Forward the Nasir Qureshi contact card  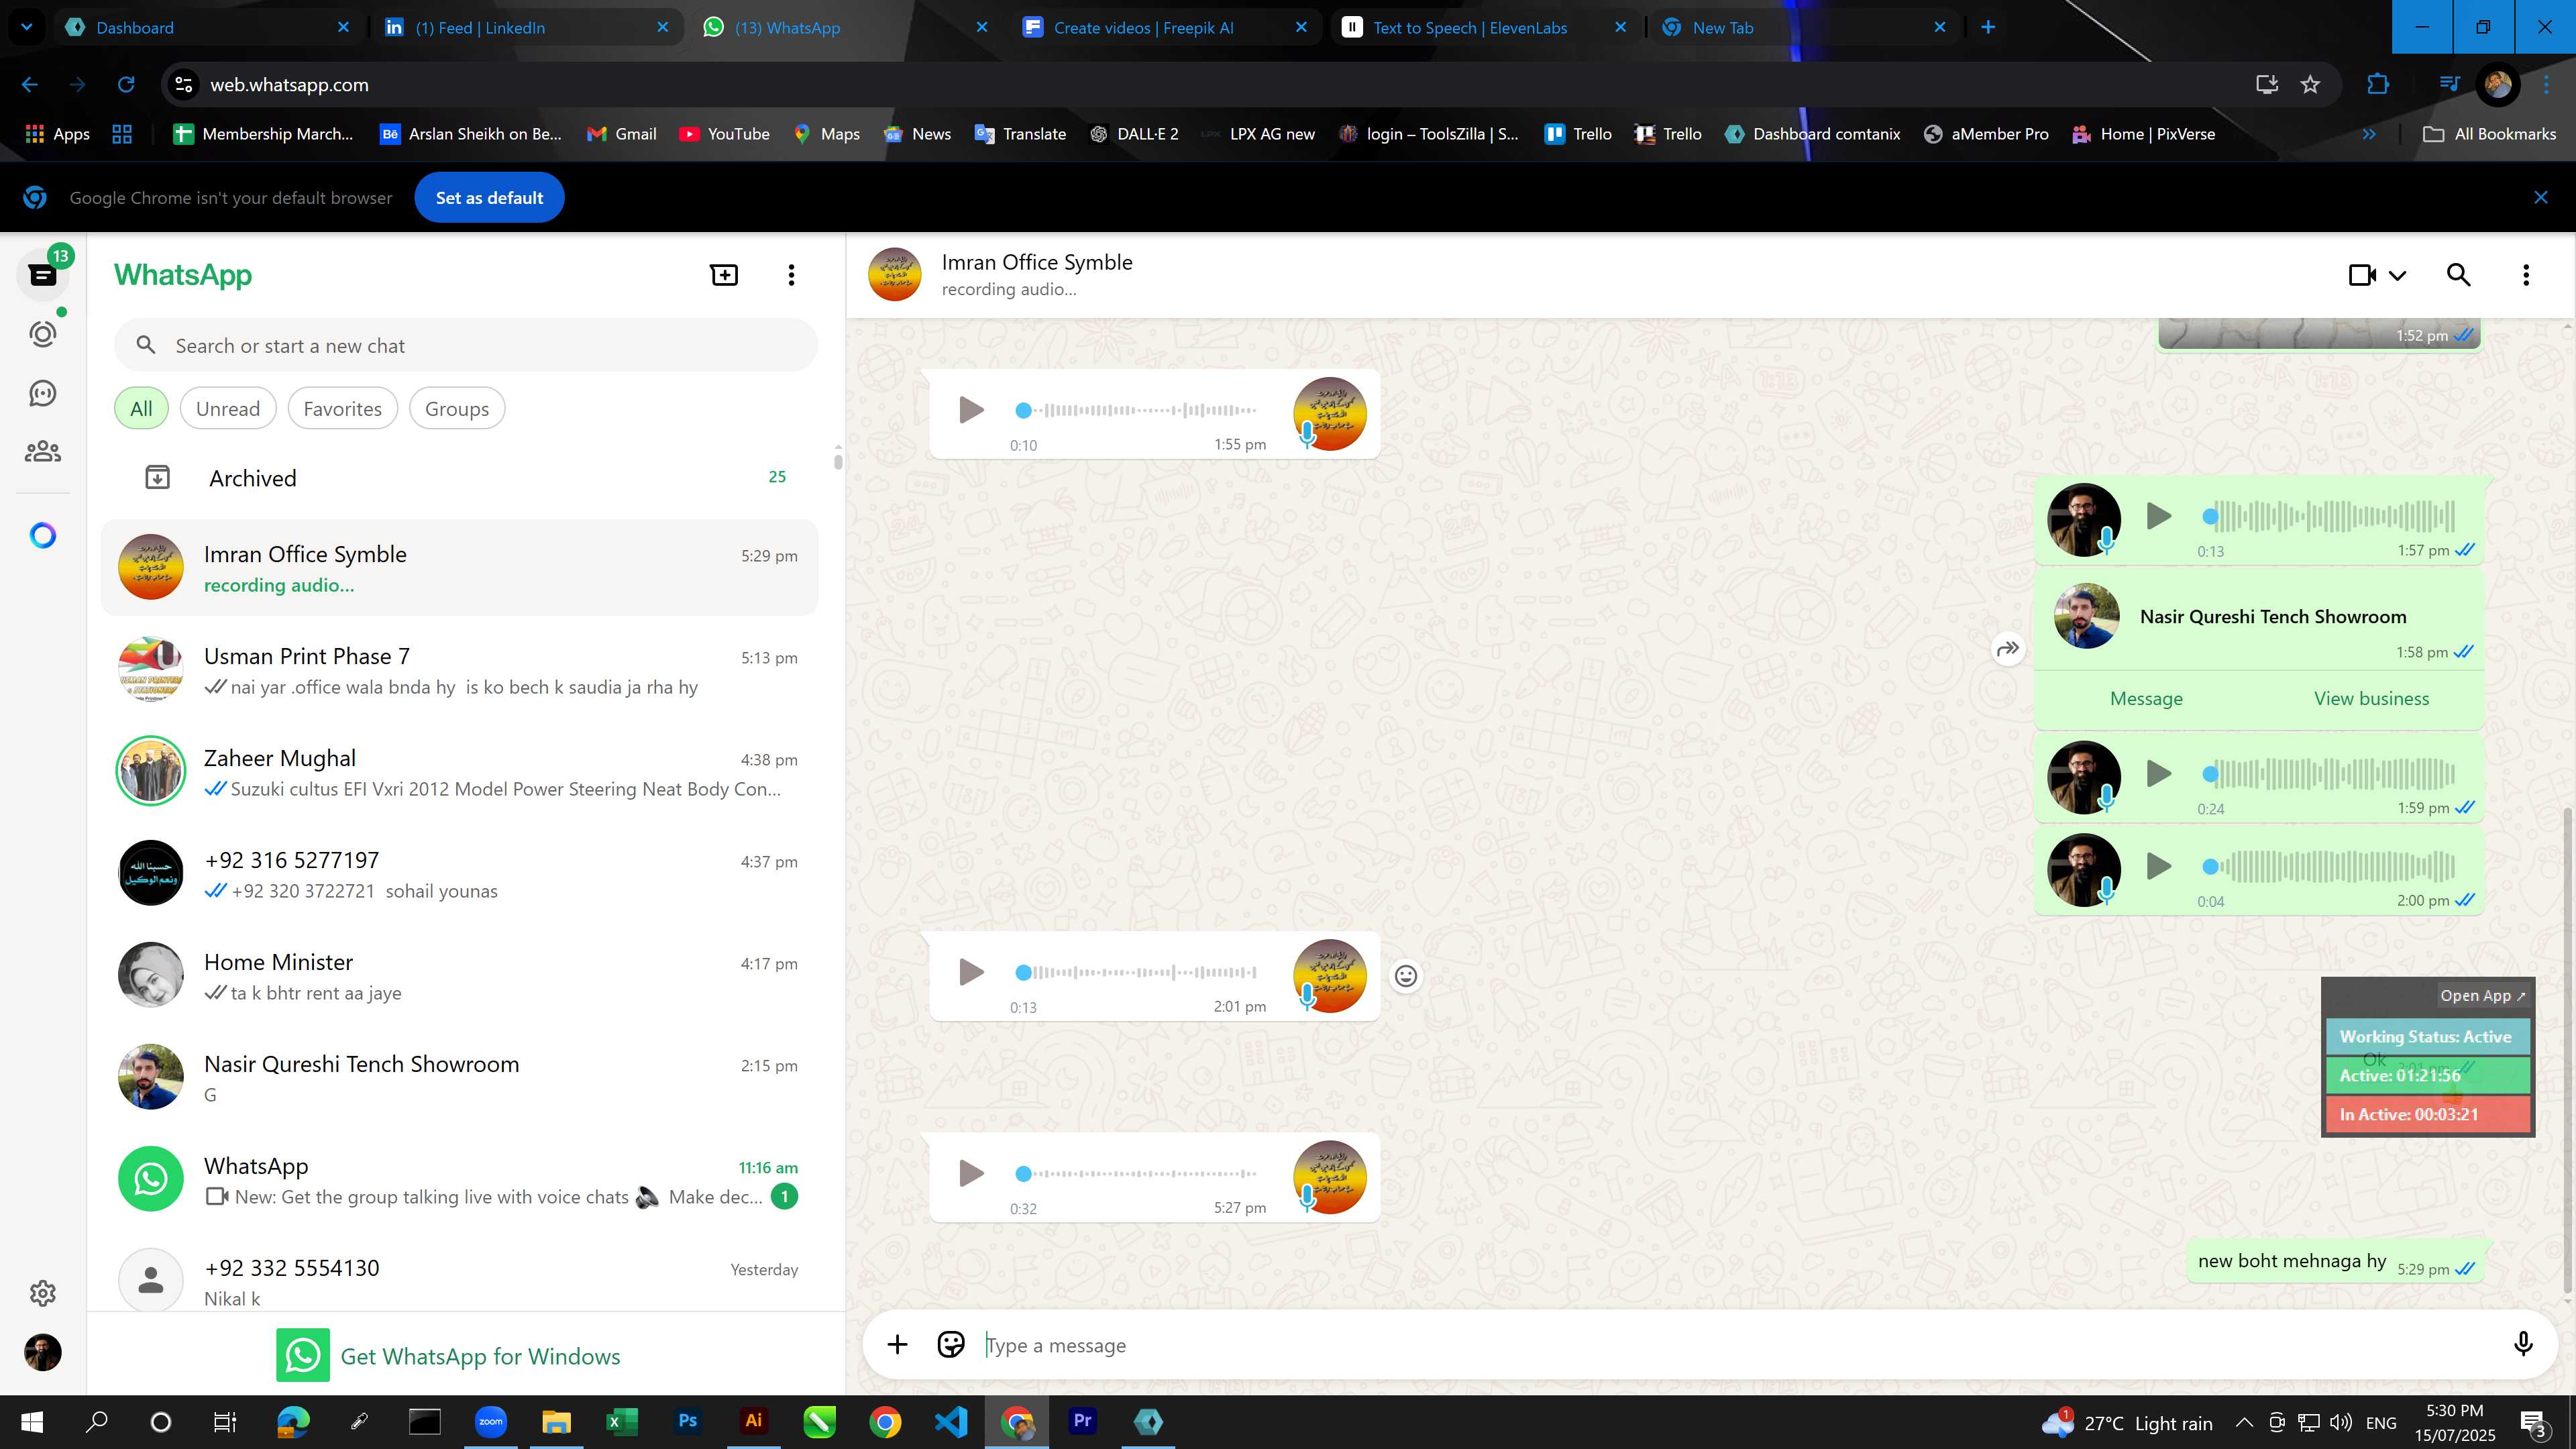click(2008, 649)
